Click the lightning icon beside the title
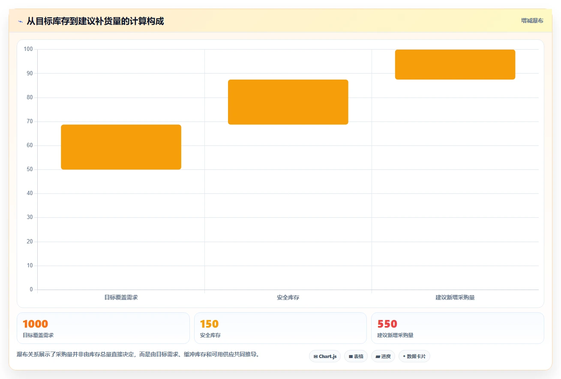Viewport: 561px width, 379px height. tap(20, 21)
